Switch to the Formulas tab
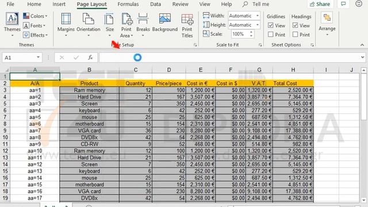Viewport: 368px width, 207px height. [128, 4]
